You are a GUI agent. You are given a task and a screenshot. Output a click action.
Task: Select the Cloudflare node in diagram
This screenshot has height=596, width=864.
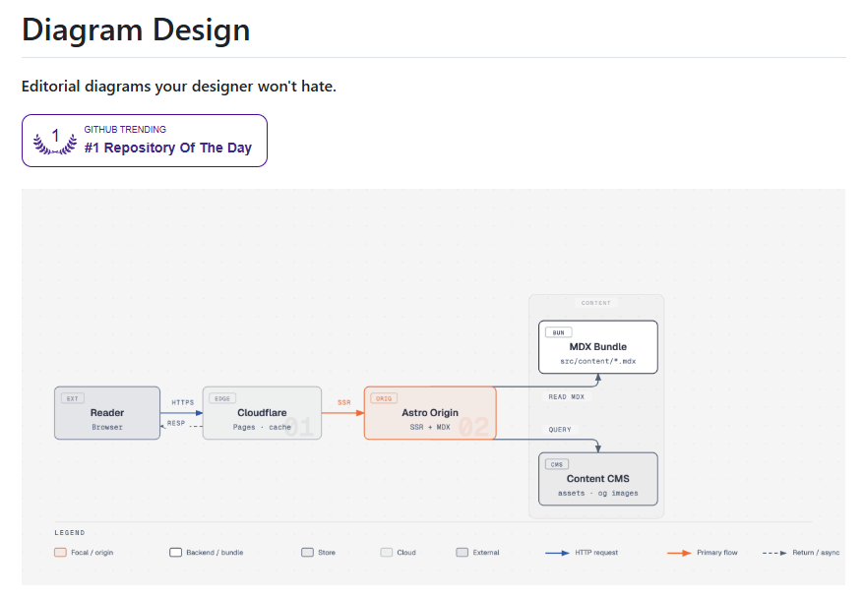(263, 413)
